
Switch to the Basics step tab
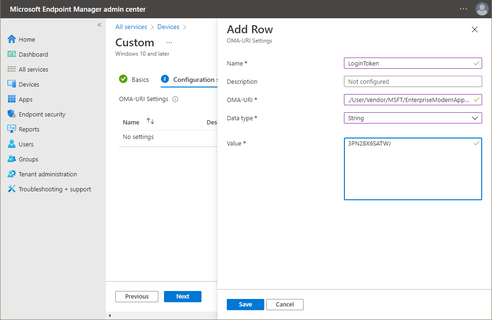coord(134,80)
